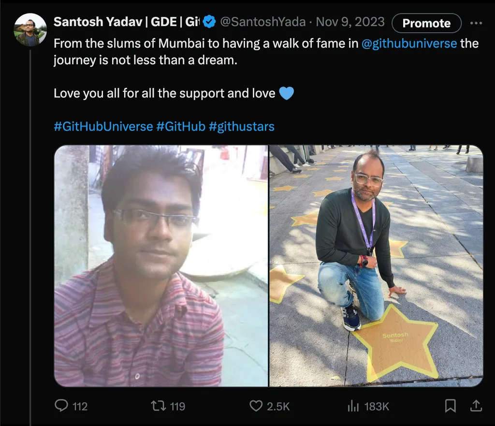495x426 pixels.
Task: Open the left photo of young man
Action: (160, 266)
